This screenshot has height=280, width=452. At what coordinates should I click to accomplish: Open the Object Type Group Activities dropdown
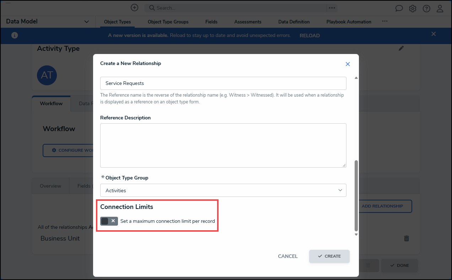point(223,190)
